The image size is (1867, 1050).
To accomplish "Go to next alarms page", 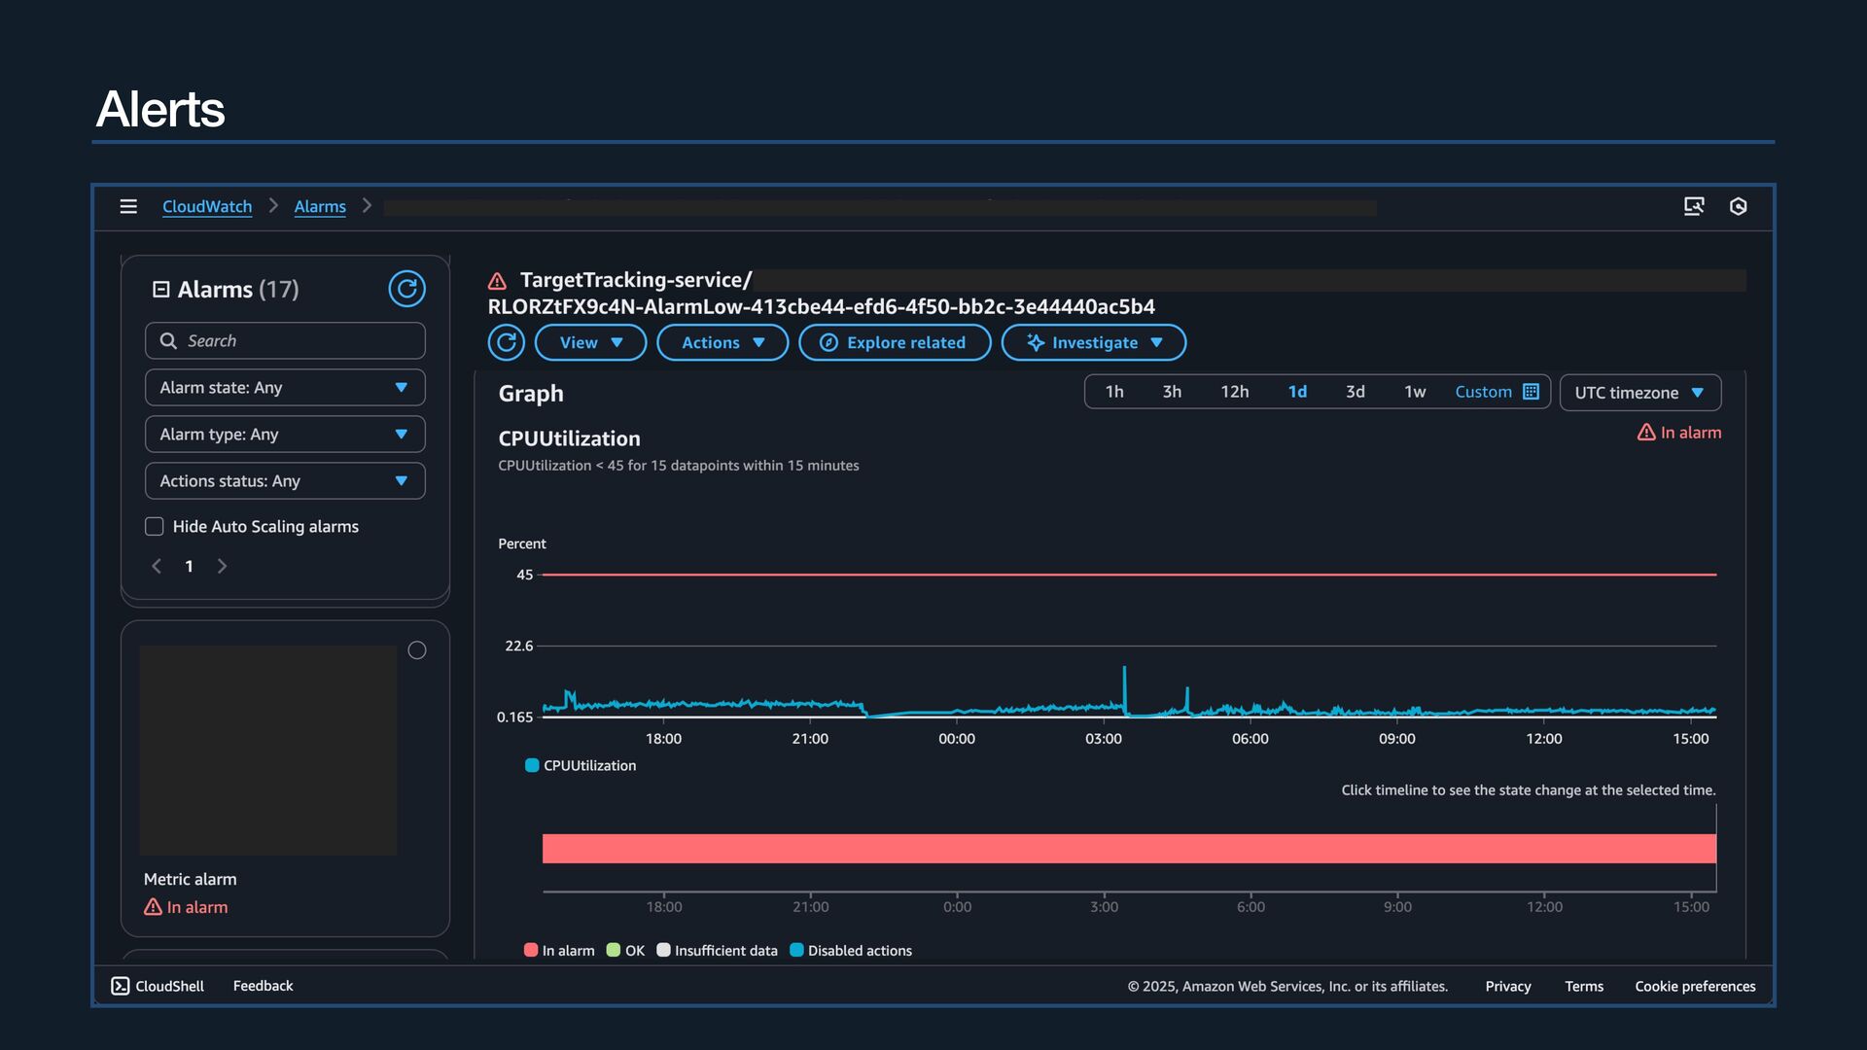I will point(222,566).
